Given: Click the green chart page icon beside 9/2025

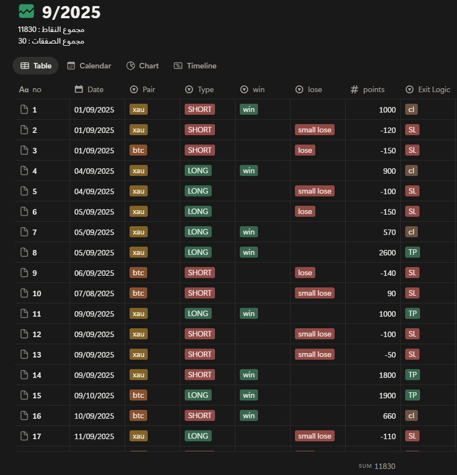Looking at the screenshot, I should (x=26, y=12).
